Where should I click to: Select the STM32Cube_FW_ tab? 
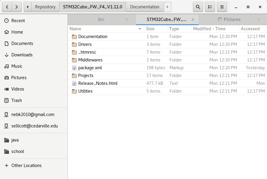point(166,19)
